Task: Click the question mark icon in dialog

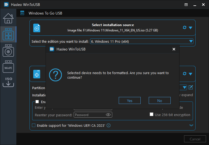Action: coord(55,75)
